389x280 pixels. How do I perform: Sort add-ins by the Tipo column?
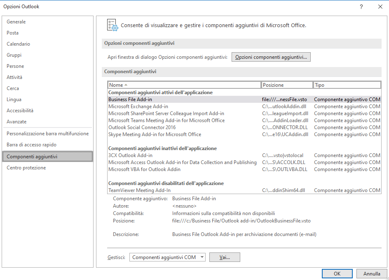(347, 85)
